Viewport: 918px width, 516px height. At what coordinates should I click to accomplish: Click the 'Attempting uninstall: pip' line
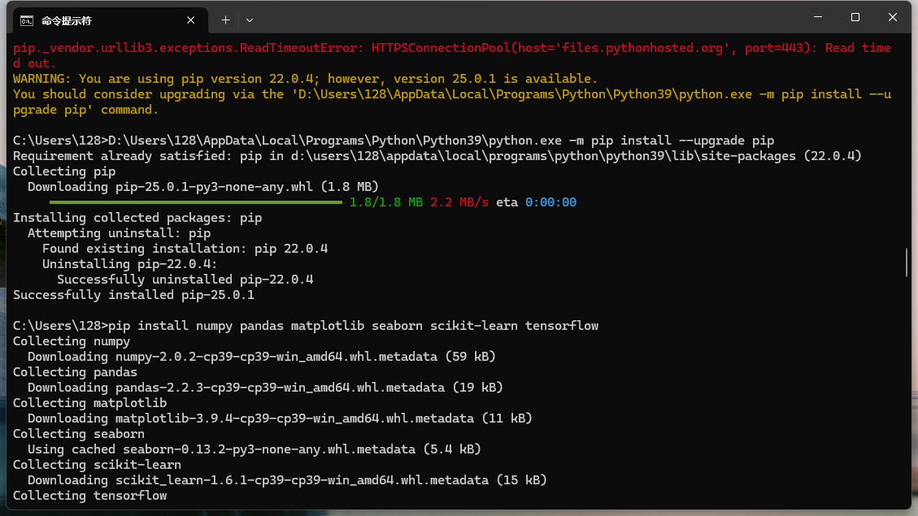[x=119, y=233]
